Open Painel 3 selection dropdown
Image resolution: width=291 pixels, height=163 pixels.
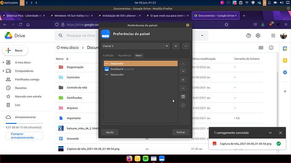click(135, 46)
